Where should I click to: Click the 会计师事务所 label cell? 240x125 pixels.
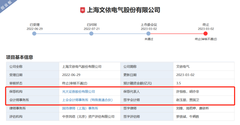(33, 100)
